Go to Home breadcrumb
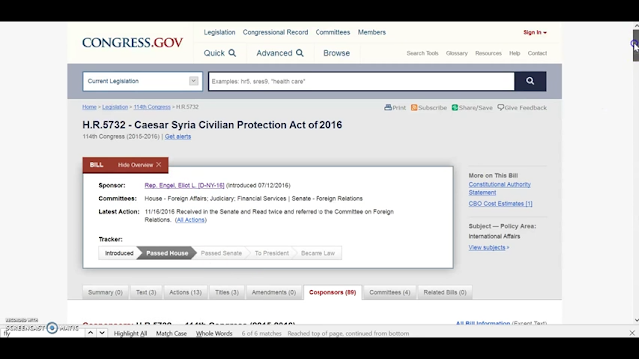 (x=89, y=107)
